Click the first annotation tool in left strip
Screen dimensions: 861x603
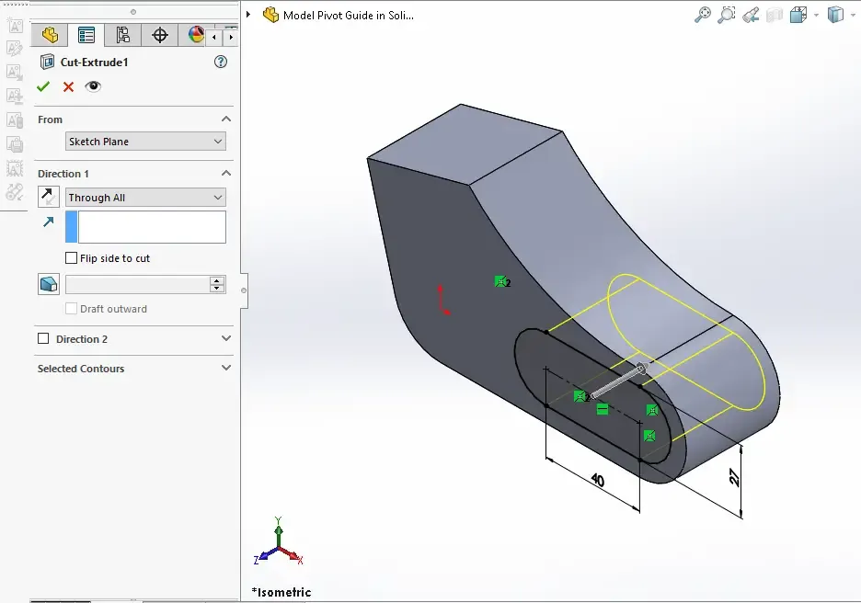(x=15, y=25)
